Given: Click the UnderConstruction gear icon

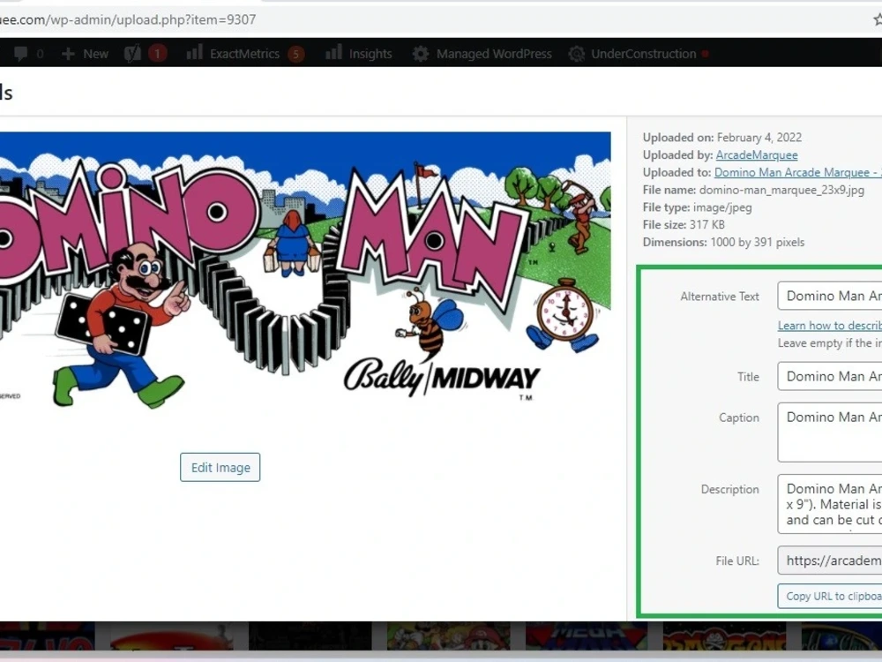Looking at the screenshot, I should tap(576, 54).
